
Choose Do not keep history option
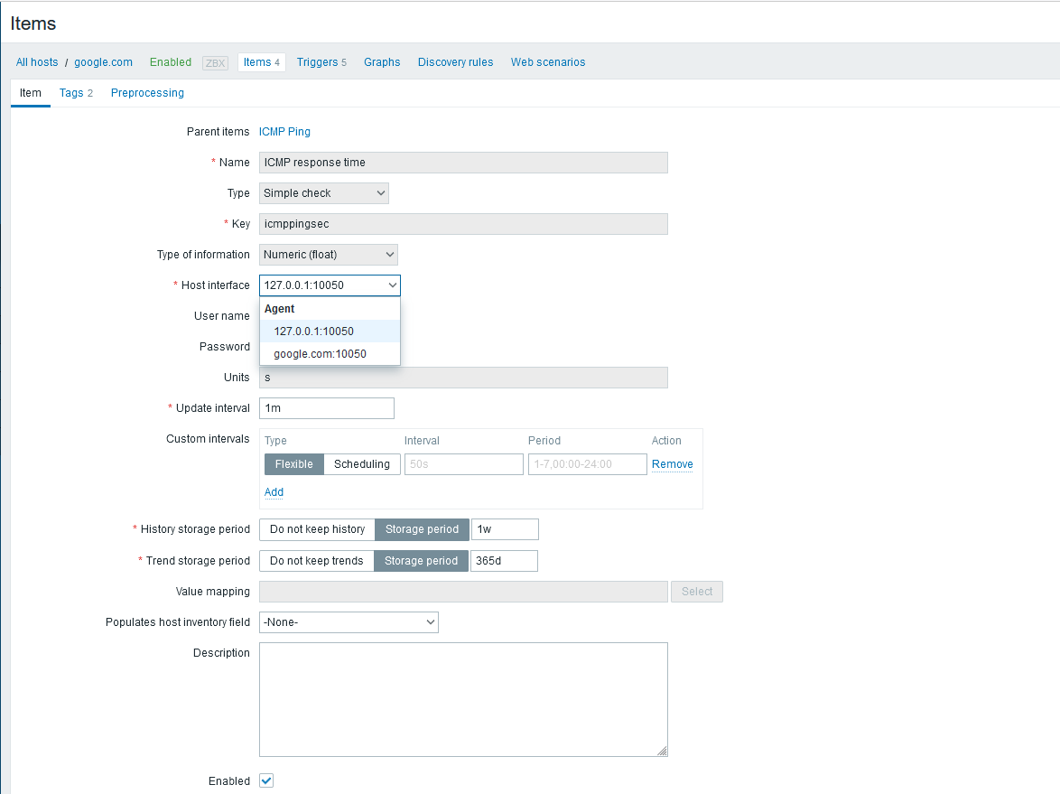[317, 529]
